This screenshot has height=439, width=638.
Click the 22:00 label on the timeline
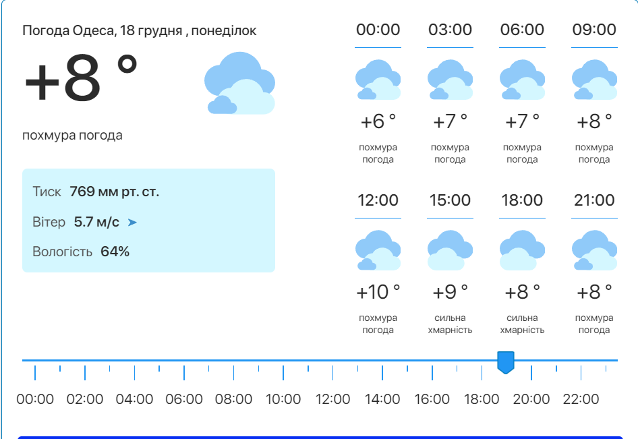click(x=581, y=399)
